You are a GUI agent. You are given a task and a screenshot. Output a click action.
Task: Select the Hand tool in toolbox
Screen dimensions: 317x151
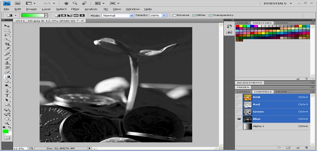click(7, 119)
